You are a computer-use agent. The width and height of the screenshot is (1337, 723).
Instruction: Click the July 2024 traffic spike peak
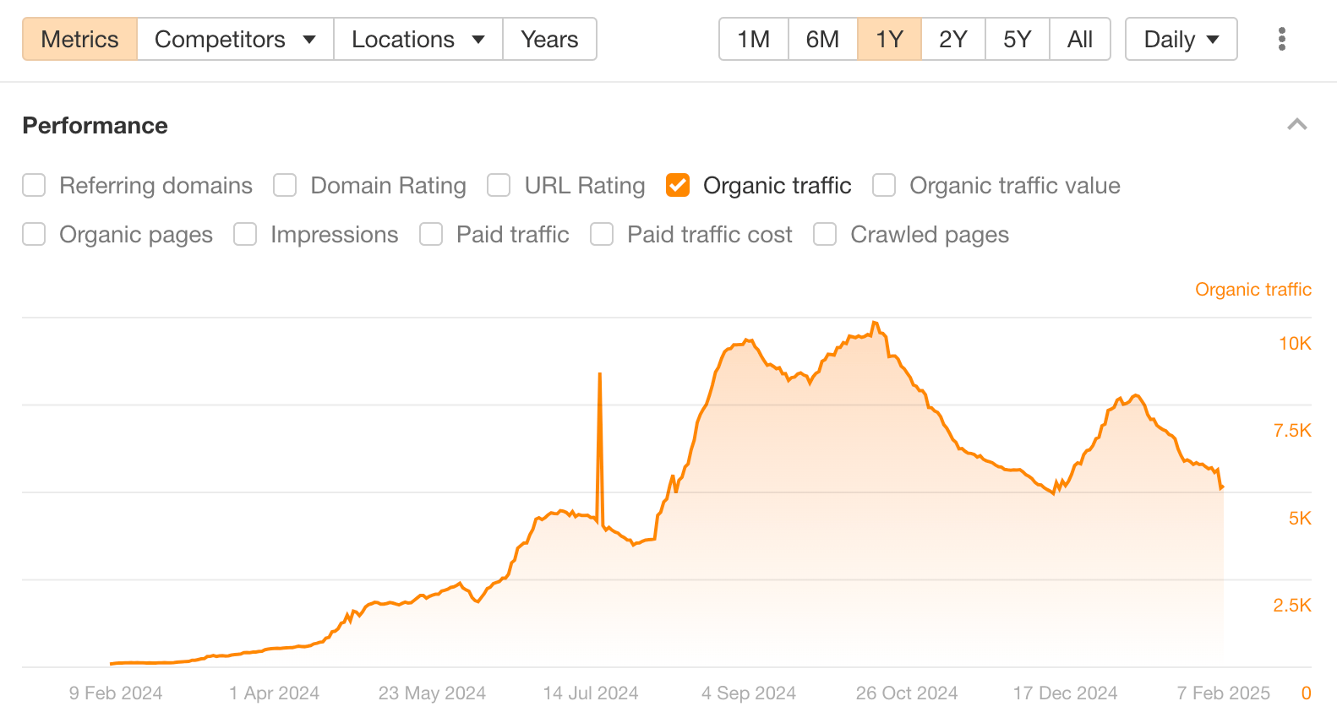(x=600, y=374)
